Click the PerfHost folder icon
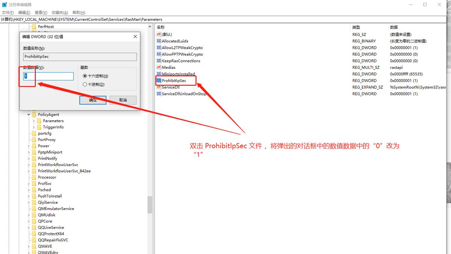This screenshot has width=451, height=254. (x=34, y=27)
